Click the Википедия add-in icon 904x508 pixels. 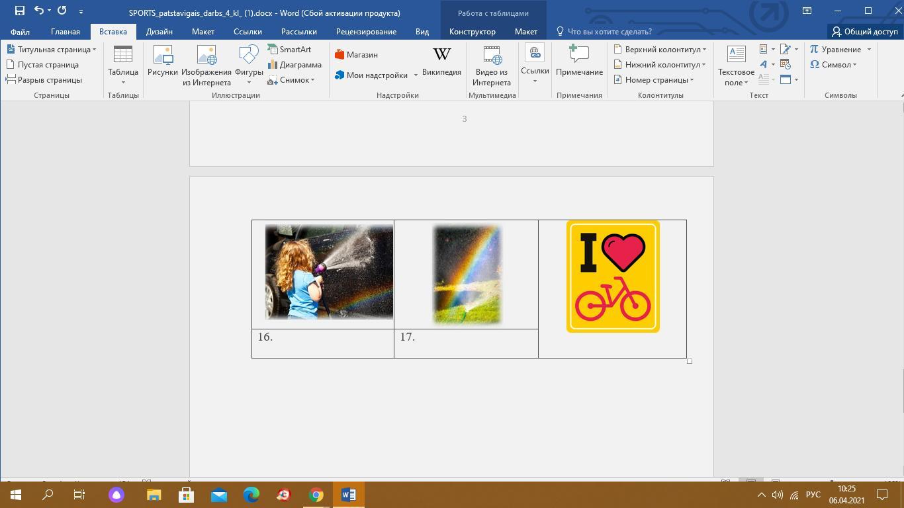tap(441, 61)
